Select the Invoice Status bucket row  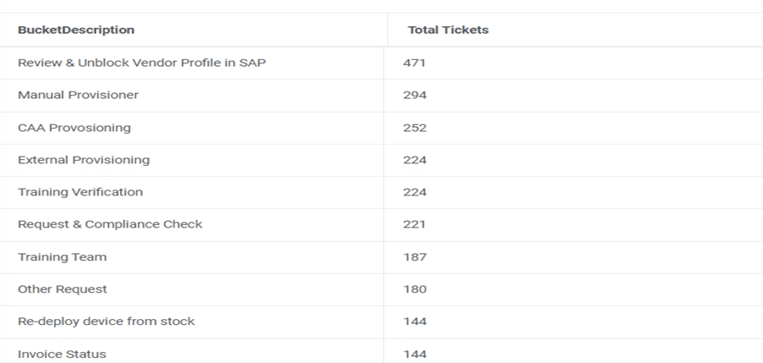[62, 354]
